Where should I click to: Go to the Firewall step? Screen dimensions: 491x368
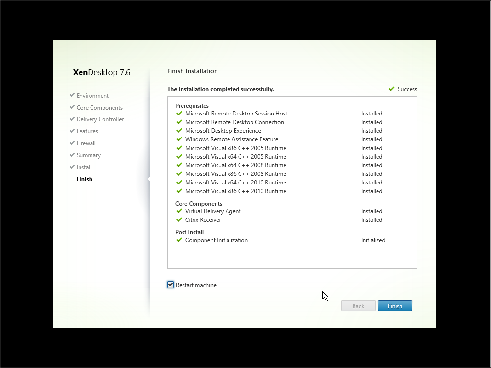pyautogui.click(x=86, y=143)
